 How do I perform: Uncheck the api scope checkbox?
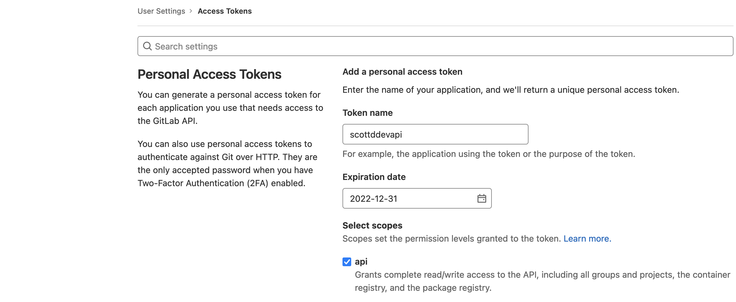[x=346, y=262]
